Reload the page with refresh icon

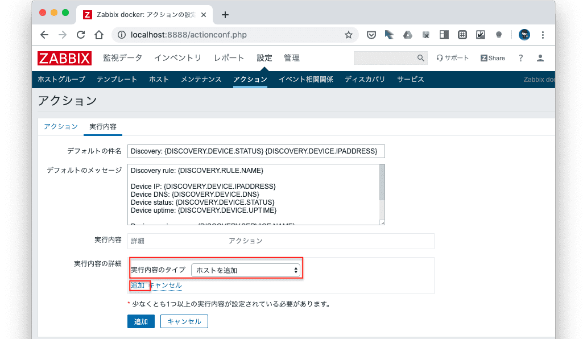(81, 35)
